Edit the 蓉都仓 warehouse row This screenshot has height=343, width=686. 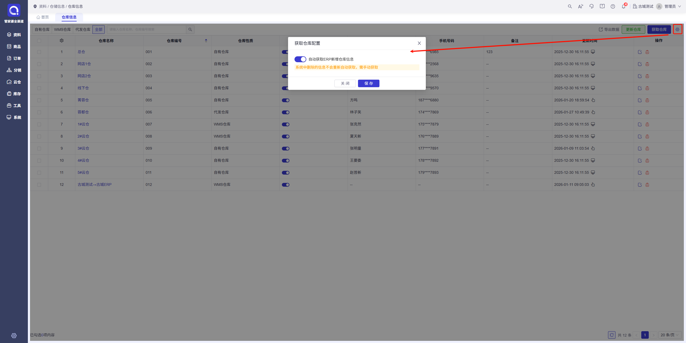(x=640, y=112)
